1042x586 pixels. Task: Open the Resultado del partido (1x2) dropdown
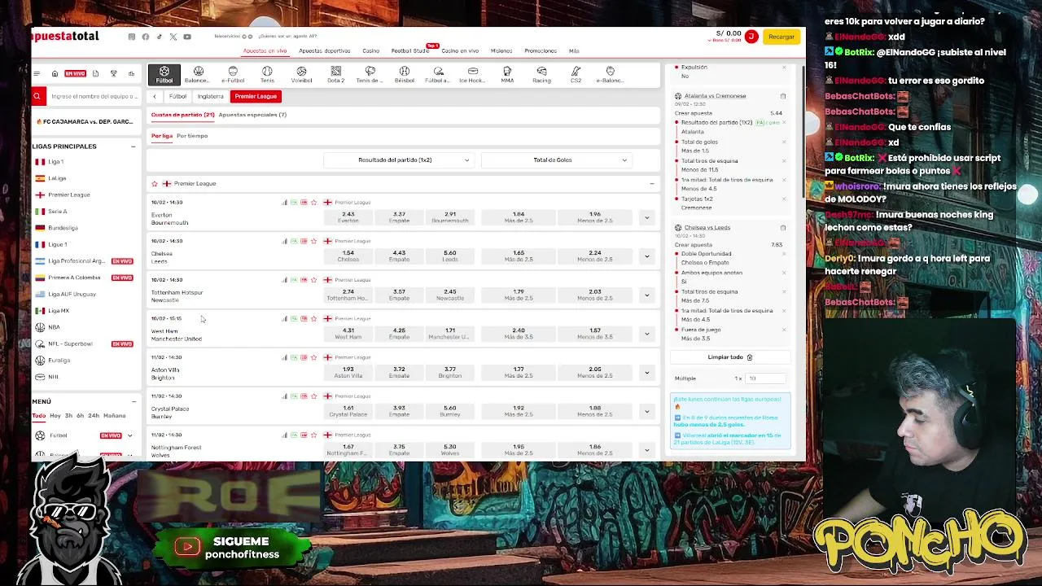(x=398, y=160)
